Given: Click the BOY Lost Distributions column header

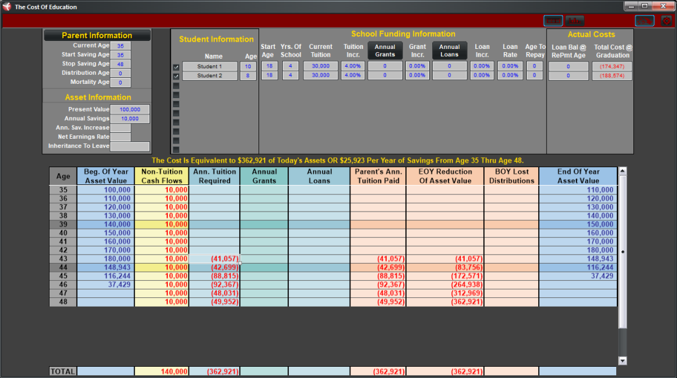Looking at the screenshot, I should point(512,176).
